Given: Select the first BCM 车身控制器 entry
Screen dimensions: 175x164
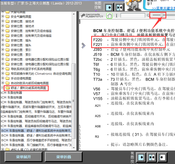Looking at the screenshot, I should pos(11,93).
